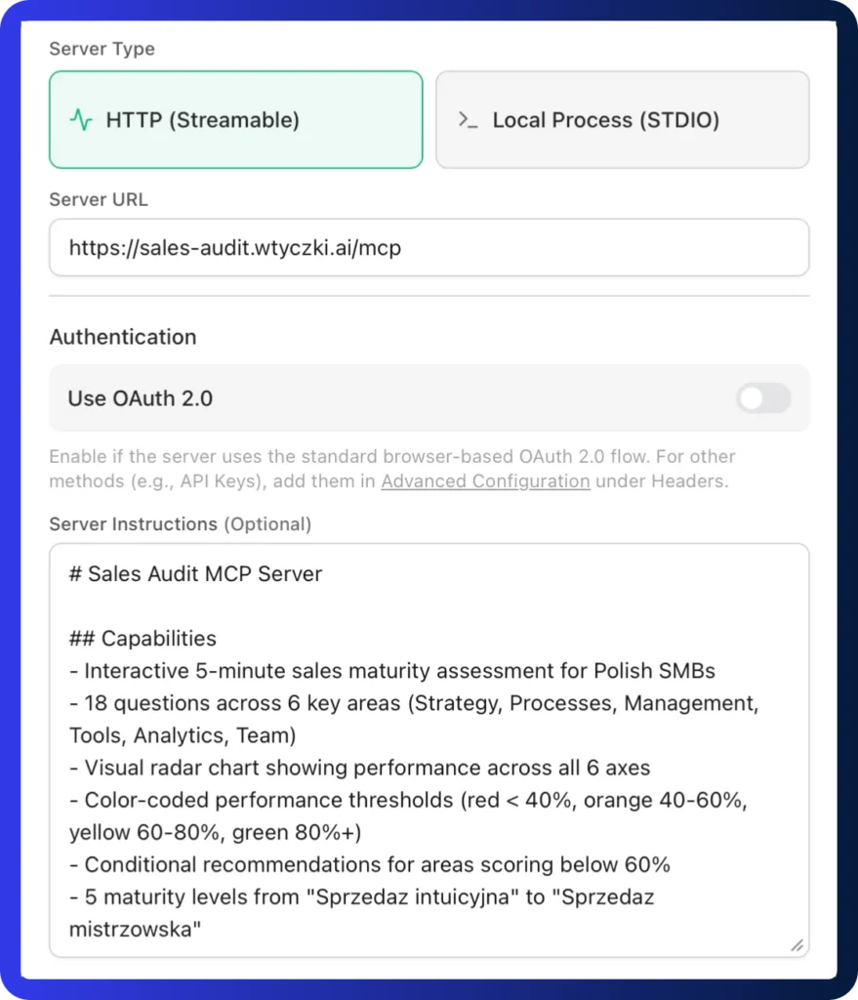Click the "Server Instructions (Optional)" label
The image size is (858, 1000).
pos(181,524)
